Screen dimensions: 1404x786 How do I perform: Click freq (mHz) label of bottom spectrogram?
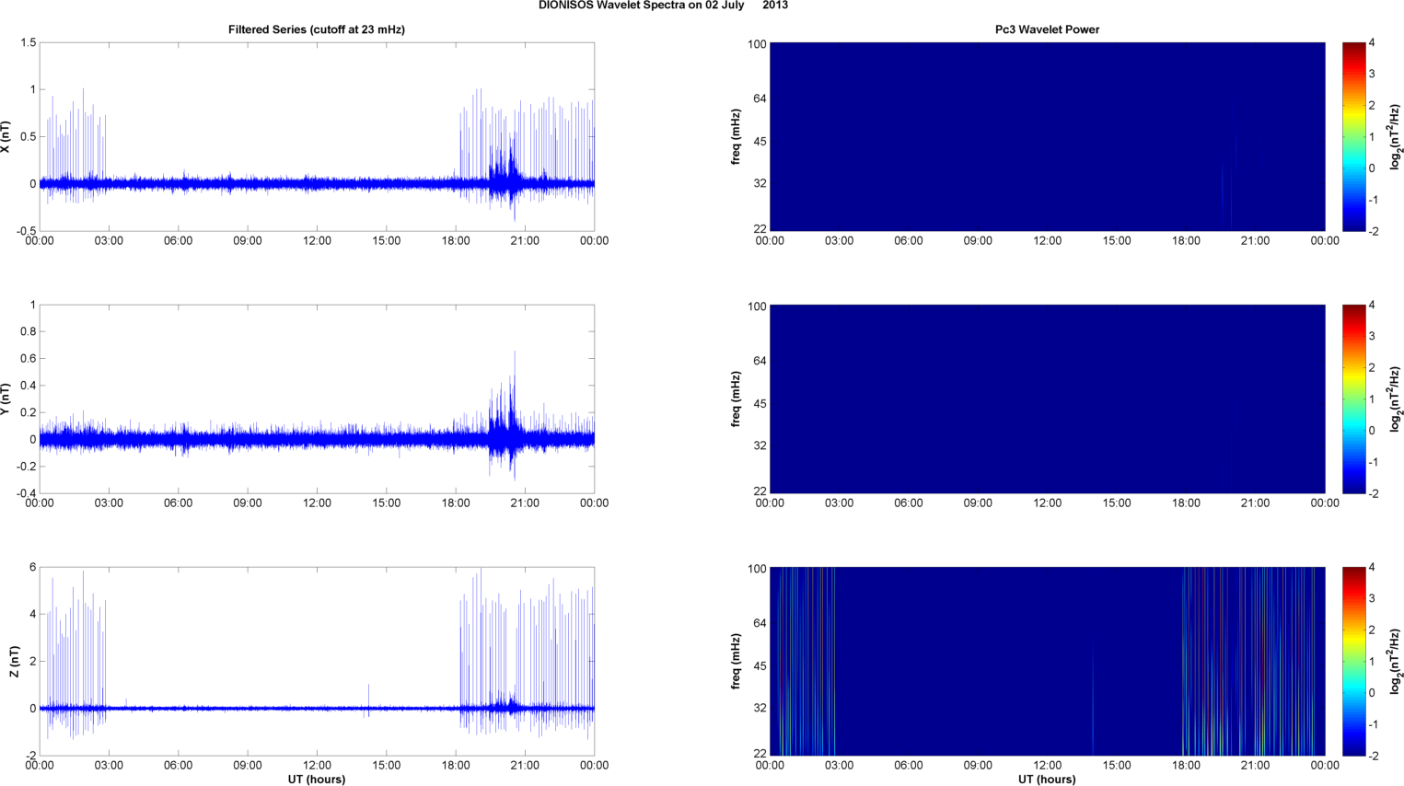(x=737, y=662)
